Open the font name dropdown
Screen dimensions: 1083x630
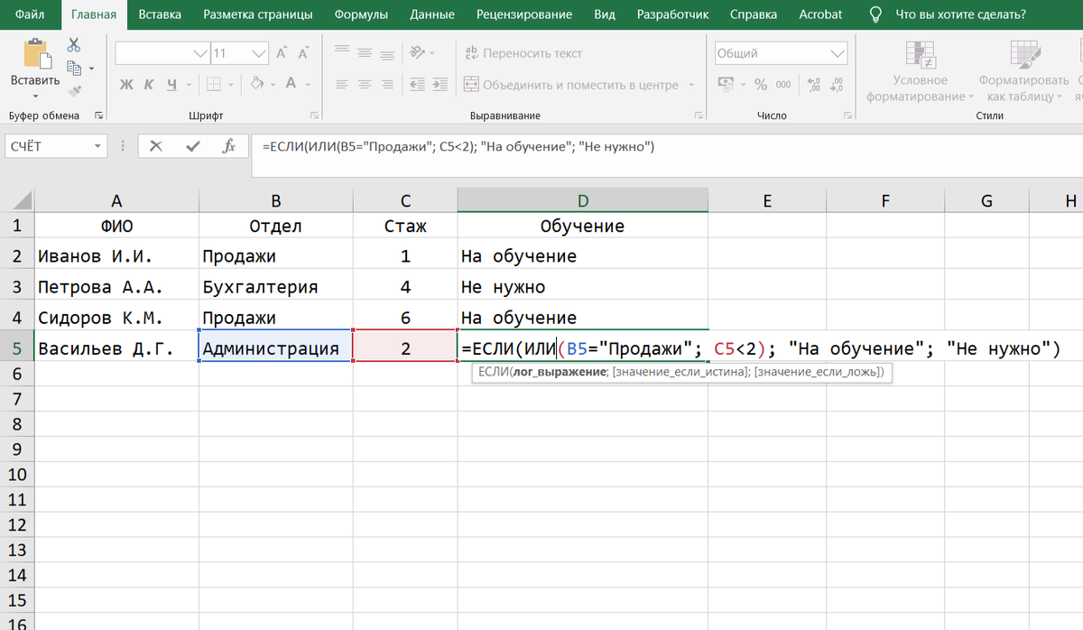(x=201, y=53)
